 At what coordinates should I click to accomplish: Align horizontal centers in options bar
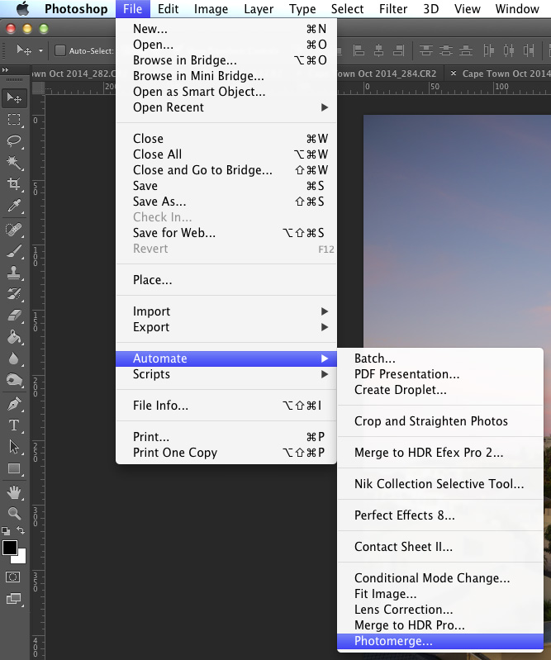(379, 51)
